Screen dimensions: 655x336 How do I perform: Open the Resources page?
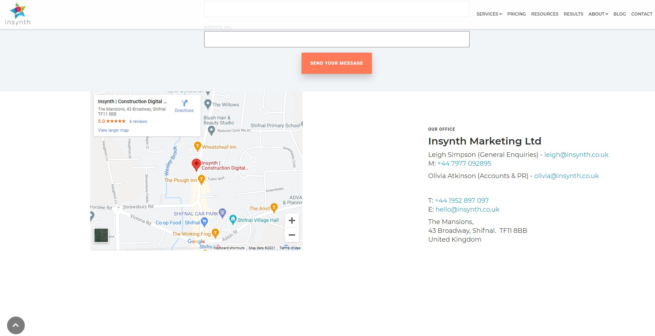[545, 14]
